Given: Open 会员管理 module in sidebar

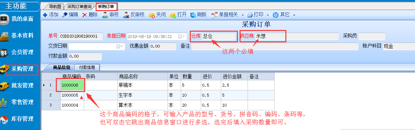Looking at the screenshot, I should click(x=20, y=52).
